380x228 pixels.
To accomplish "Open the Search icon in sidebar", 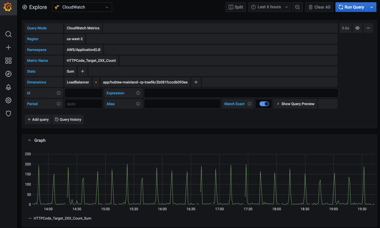I will coord(8,34).
